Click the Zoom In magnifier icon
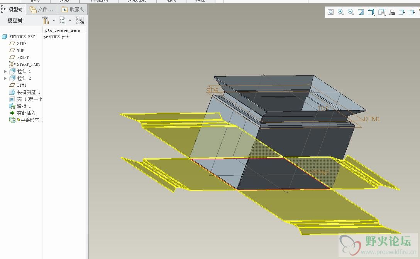This screenshot has width=420, height=259. point(341,12)
